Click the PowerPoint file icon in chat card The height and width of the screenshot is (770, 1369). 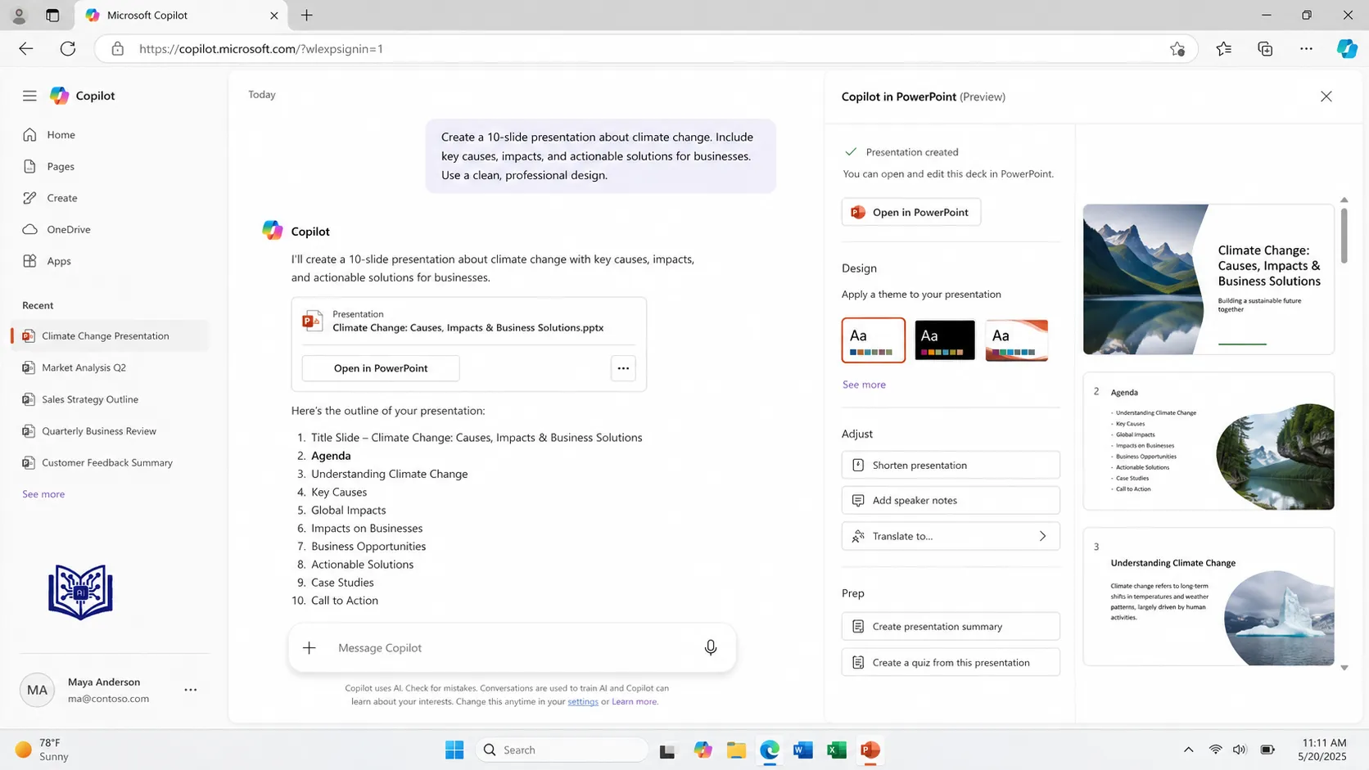(x=312, y=321)
